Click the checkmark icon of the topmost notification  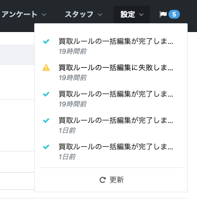tap(46, 41)
